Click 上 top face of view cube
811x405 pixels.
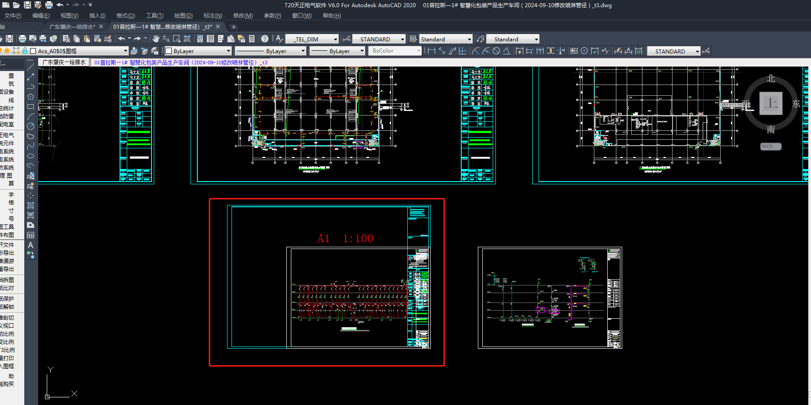(x=771, y=103)
